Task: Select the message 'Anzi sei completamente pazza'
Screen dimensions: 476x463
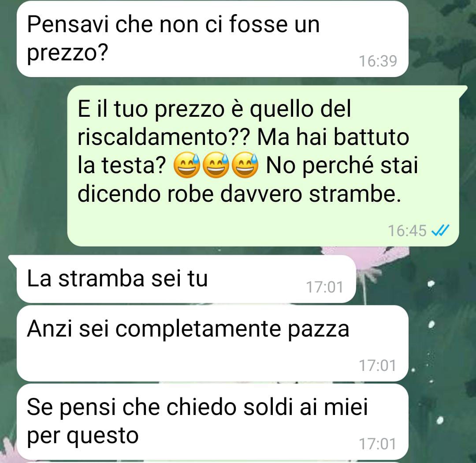Action: [x=212, y=343]
